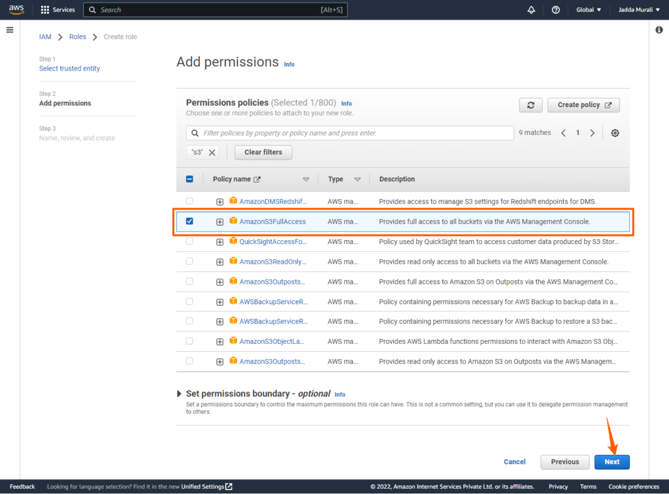Click Add permissions step 2 label
The height and width of the screenshot is (494, 669).
point(65,103)
